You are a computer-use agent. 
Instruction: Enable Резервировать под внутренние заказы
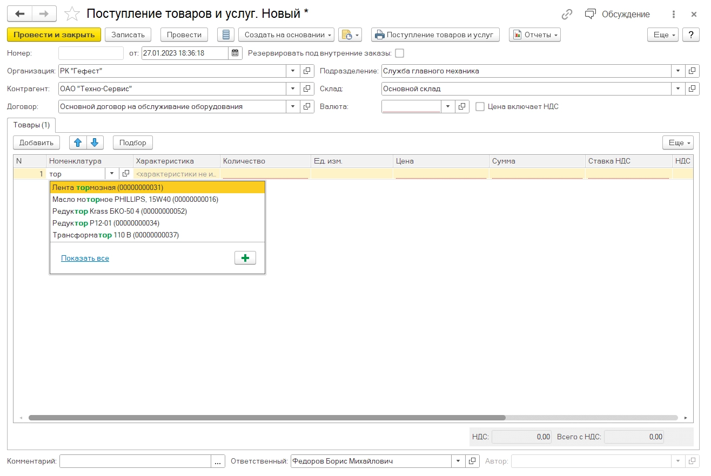pyautogui.click(x=399, y=53)
